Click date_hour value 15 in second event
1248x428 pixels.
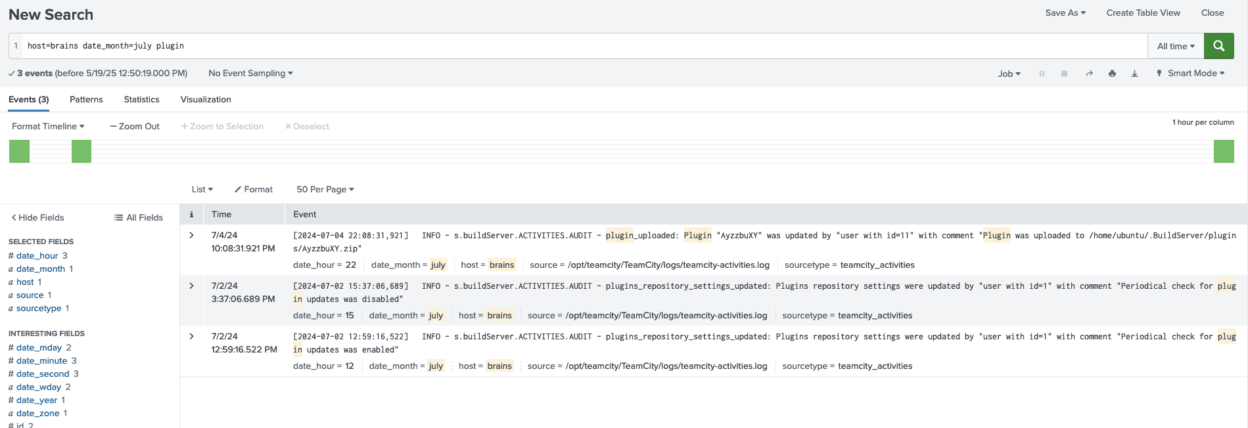click(350, 316)
